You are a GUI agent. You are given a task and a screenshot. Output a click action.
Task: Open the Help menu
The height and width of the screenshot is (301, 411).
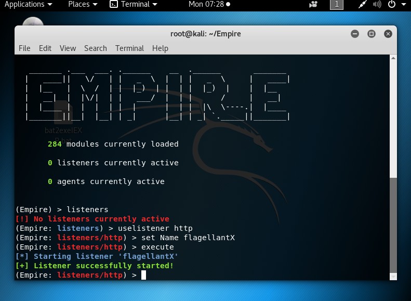coord(160,48)
